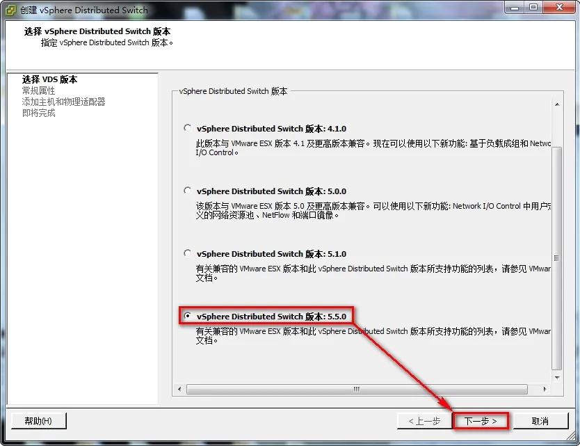Screen dimensions: 580x446
Task: Click the heading 选择 vSphere Distributed Switch 版本
Action: [x=97, y=31]
